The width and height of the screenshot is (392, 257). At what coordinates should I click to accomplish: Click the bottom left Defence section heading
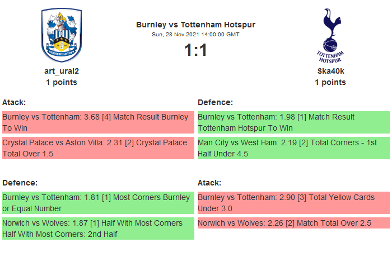[x=20, y=183]
